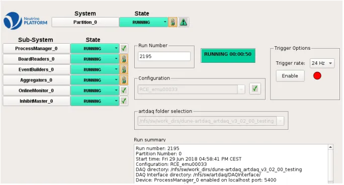Click the 'Partition Number: 0' summary line
Viewport: 344px width, 185px height.
coord(158,154)
